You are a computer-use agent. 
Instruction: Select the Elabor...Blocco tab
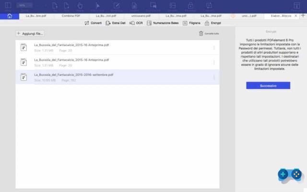pyautogui.click(x=281, y=16)
